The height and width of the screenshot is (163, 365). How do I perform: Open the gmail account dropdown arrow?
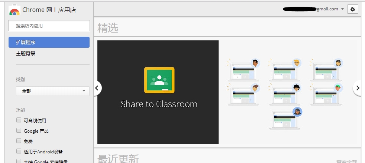pos(342,9)
